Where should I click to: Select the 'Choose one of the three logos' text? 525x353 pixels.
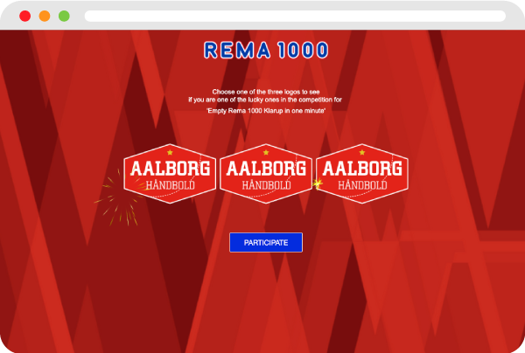(266, 92)
